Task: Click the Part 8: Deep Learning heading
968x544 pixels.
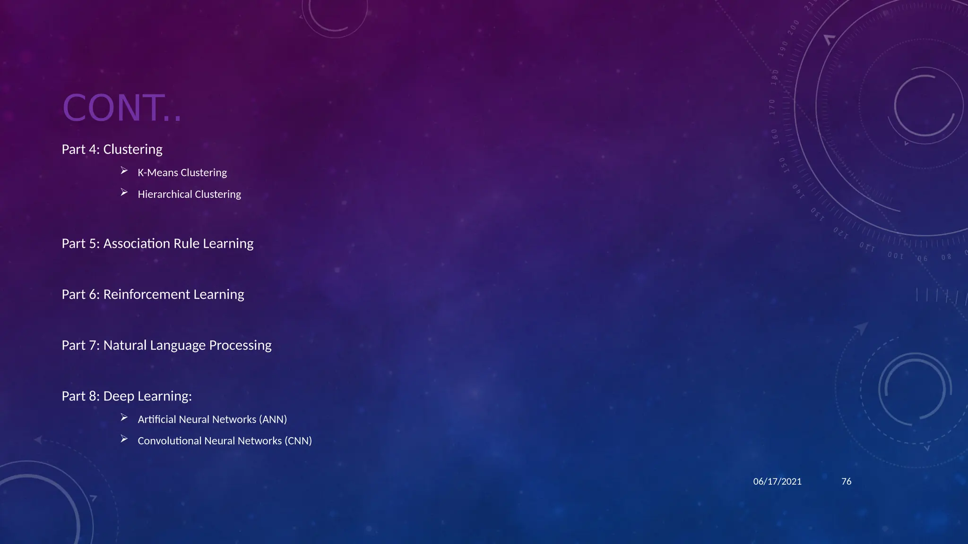Action: point(127,396)
